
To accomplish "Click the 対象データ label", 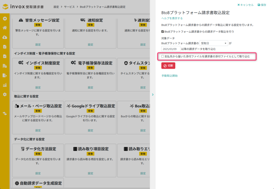I will coord(168,38).
